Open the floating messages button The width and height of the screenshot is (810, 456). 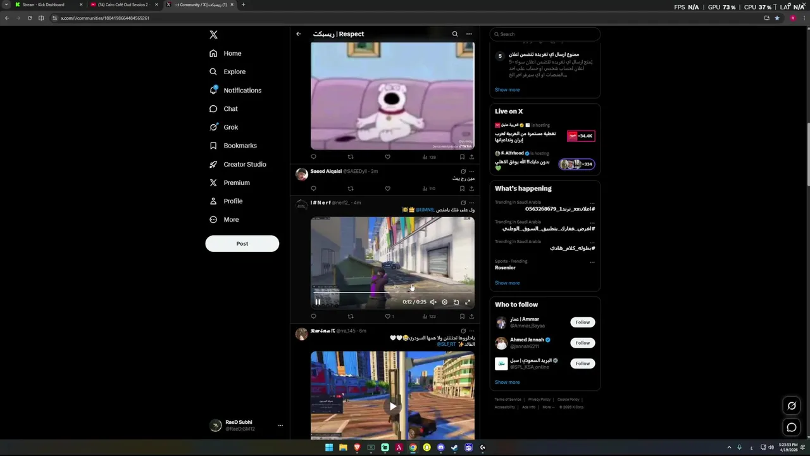tap(791, 427)
